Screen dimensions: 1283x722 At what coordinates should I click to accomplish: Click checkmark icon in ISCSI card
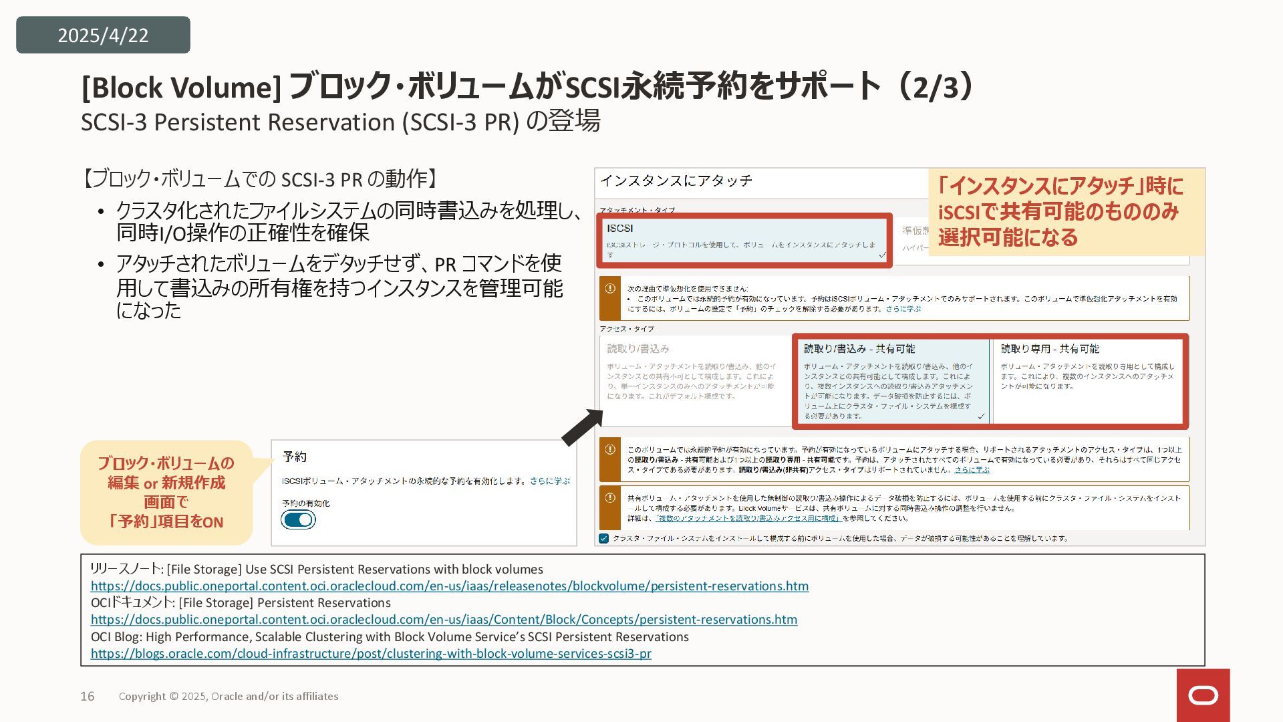point(882,255)
